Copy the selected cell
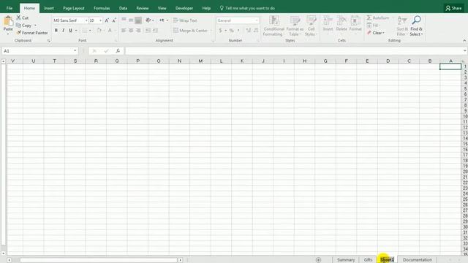The height and width of the screenshot is (263, 468). click(23, 26)
